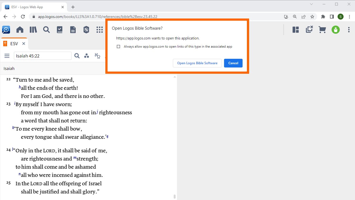Viewport: 355px width, 200px height.
Task: Open the store shopping cart icon
Action: (322, 30)
